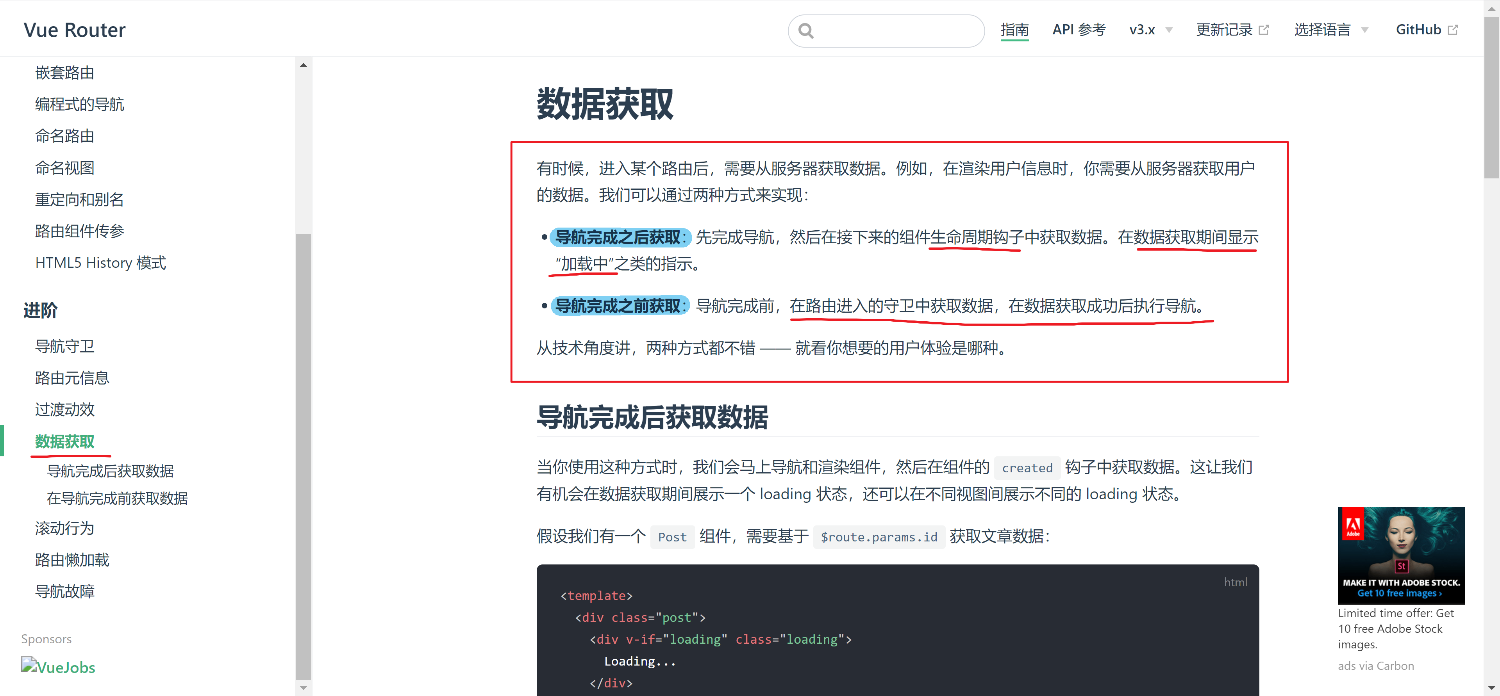
Task: Click the VueJobs sponsor logo
Action: pos(58,666)
